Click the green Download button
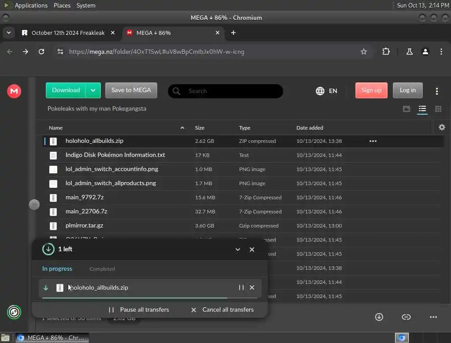The width and height of the screenshot is (451, 343). [x=66, y=90]
